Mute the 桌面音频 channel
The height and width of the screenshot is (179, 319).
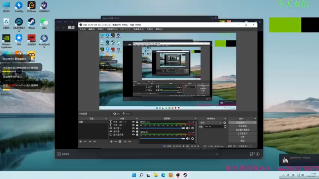pos(187,138)
